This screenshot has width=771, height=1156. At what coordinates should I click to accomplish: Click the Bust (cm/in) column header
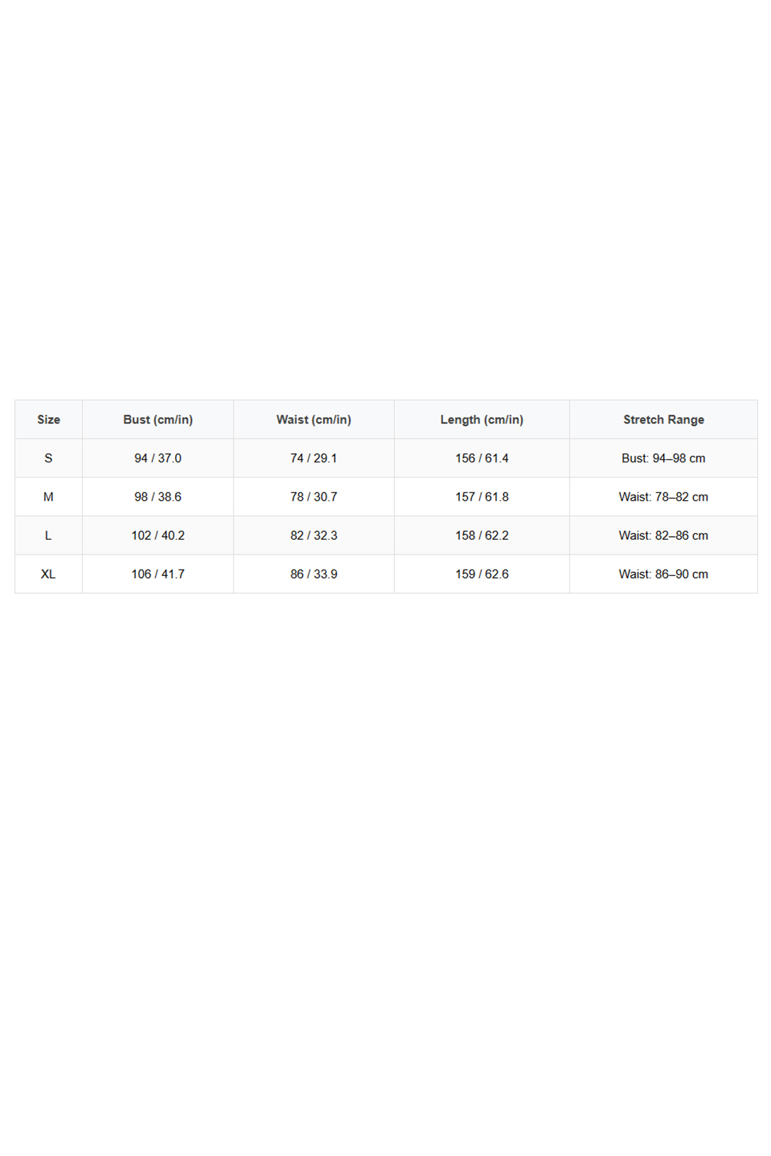point(158,419)
